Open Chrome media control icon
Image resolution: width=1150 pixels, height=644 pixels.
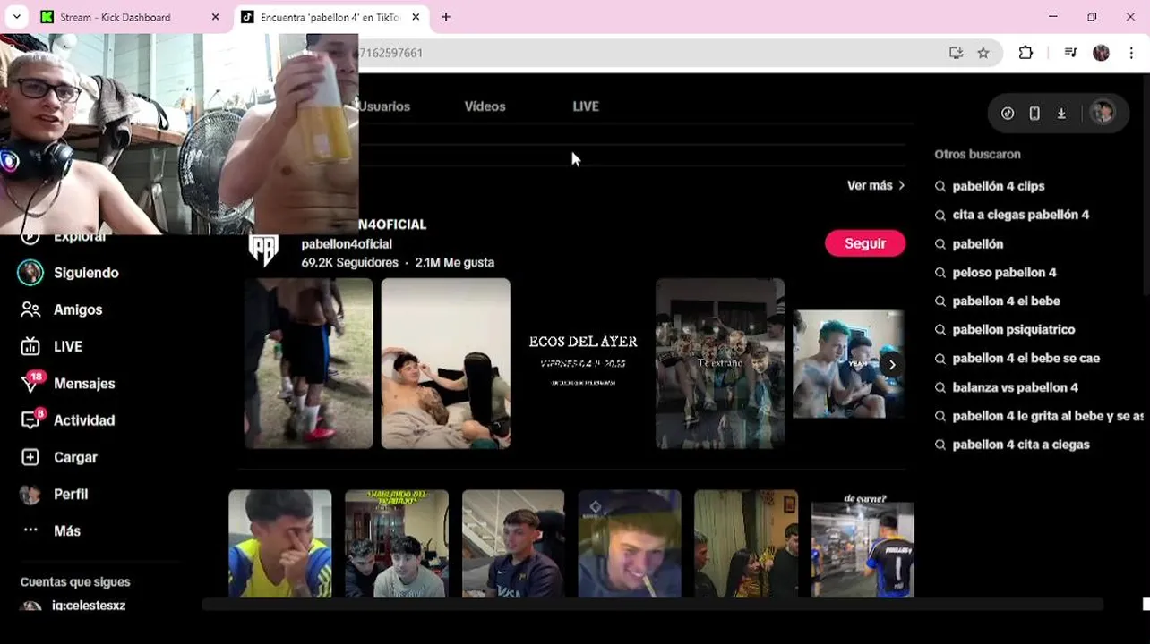point(1070,53)
